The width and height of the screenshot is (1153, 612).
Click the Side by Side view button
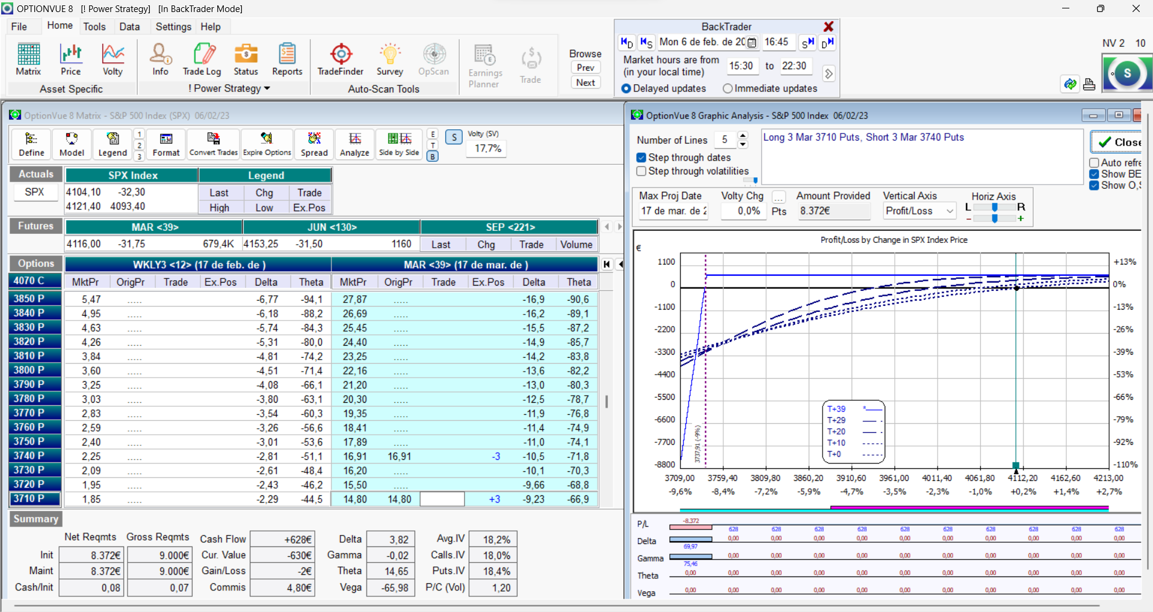[399, 145]
